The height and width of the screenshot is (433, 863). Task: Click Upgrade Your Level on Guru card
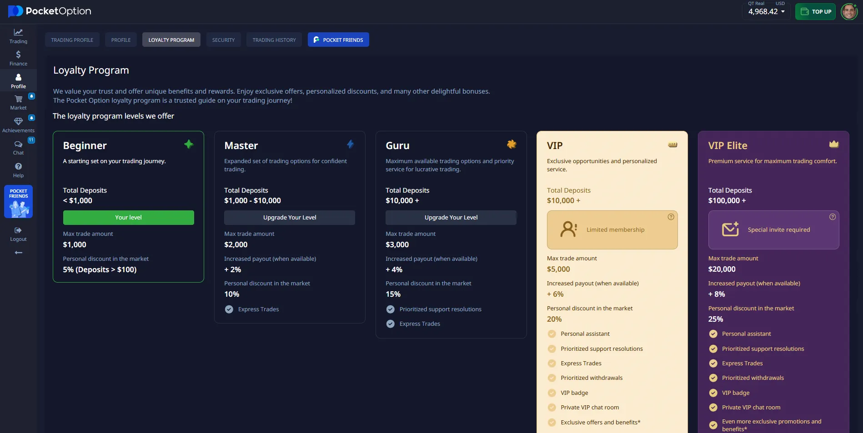[451, 218]
